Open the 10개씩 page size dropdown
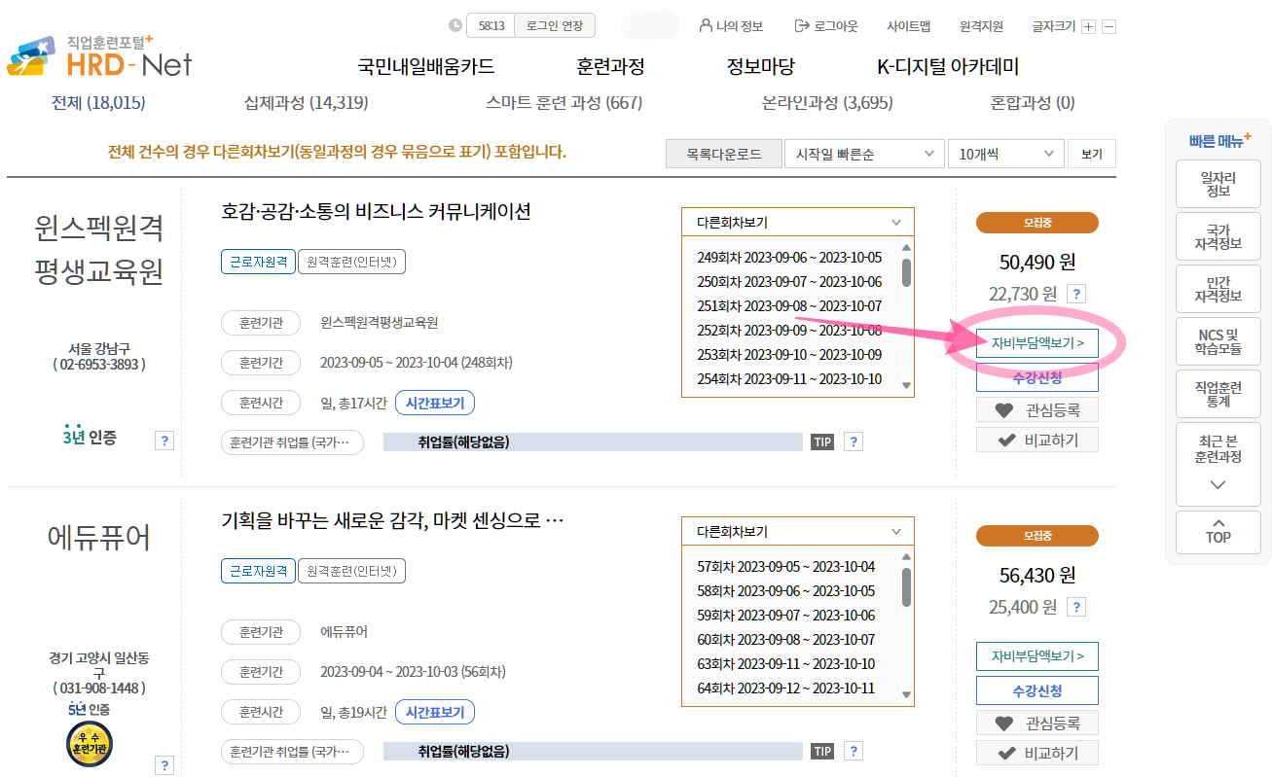Image resolution: width=1272 pixels, height=777 pixels. coord(1005,153)
